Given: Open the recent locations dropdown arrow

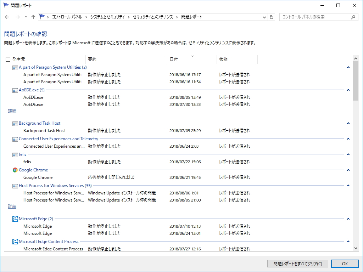Looking at the screenshot, I should pos(26,17).
